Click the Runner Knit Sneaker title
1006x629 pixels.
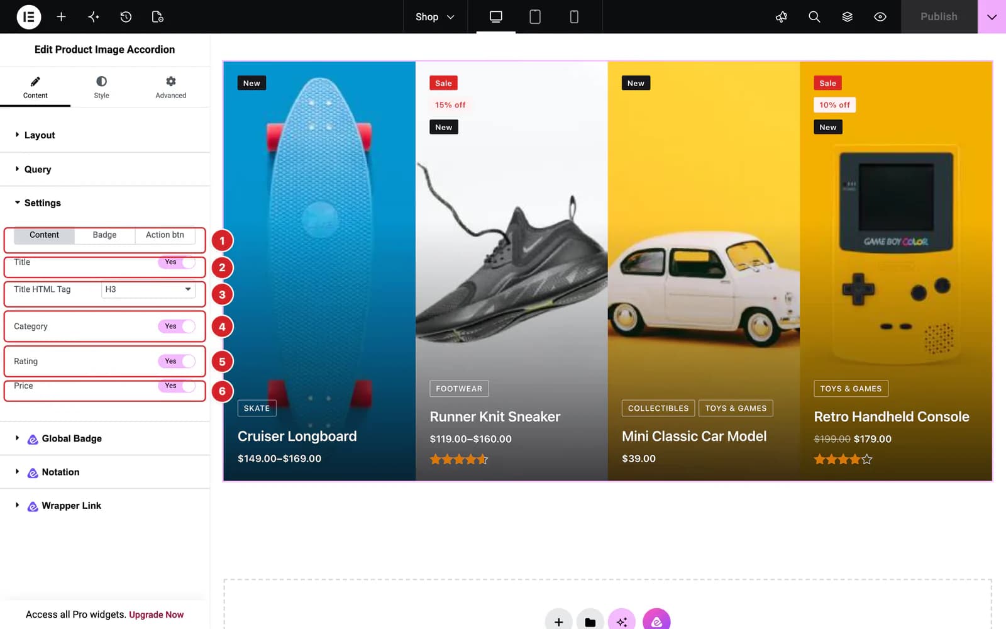pos(495,416)
